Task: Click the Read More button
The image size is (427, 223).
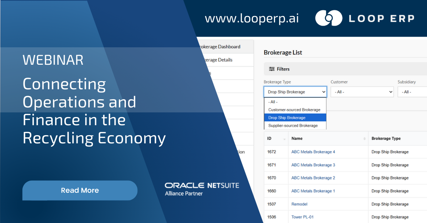Action: pos(80,190)
